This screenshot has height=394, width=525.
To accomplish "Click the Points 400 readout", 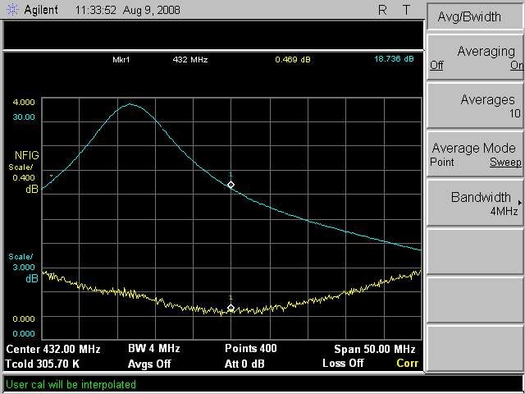I will point(250,349).
